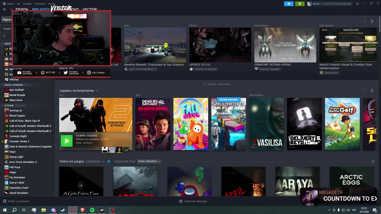Viewport: 381px width, 214px height.
Task: Collapse Todos los juegos shelf with double chevron
Action: (373, 161)
